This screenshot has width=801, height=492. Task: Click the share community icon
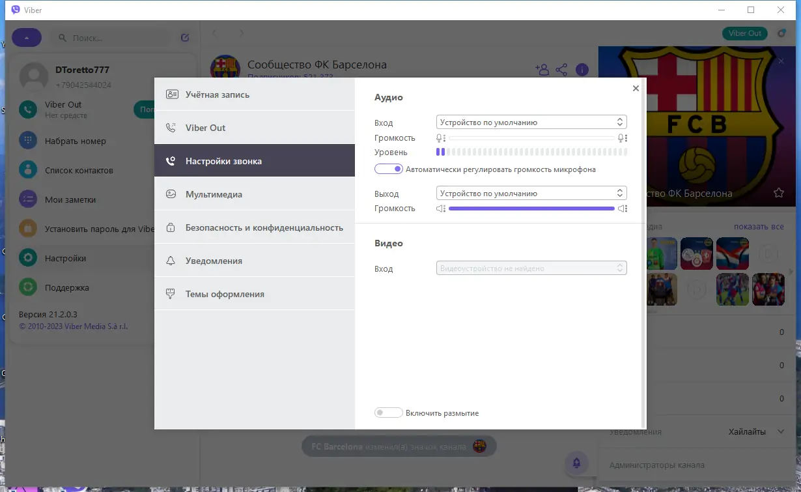pyautogui.click(x=561, y=69)
